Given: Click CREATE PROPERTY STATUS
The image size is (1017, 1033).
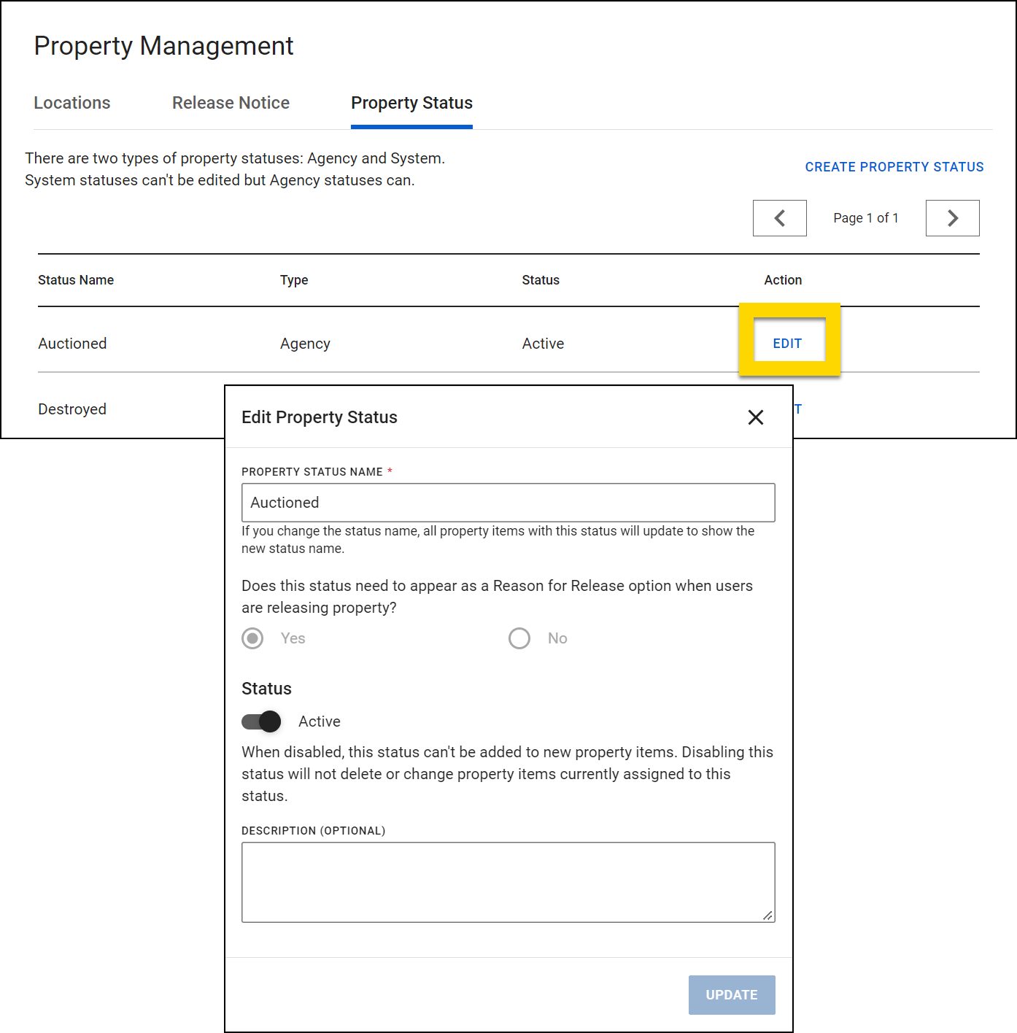Looking at the screenshot, I should click(894, 166).
